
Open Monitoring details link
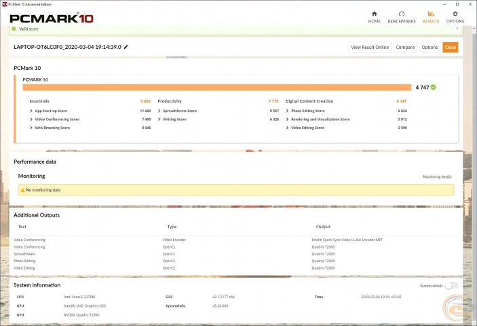437,177
